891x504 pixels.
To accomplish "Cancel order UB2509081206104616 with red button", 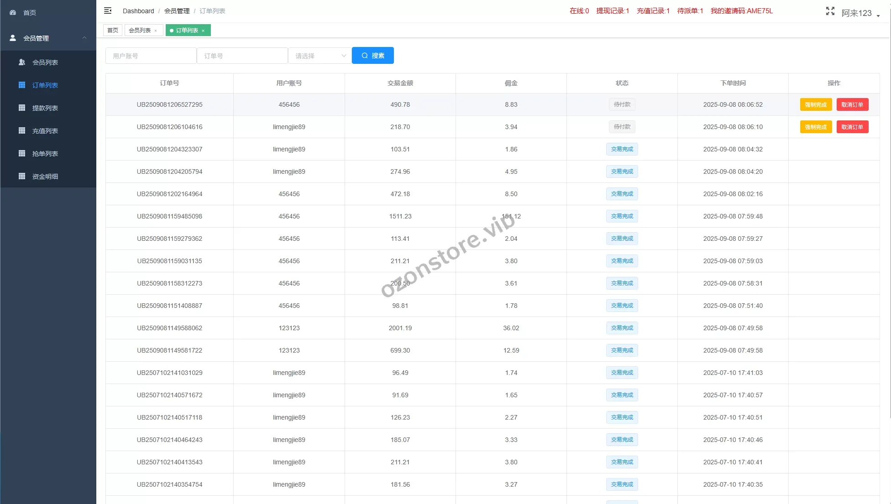I will coord(852,127).
